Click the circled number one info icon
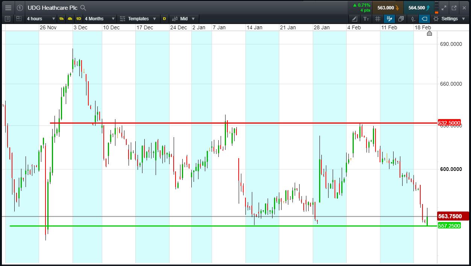The width and height of the screenshot is (471, 266). pos(20,8)
